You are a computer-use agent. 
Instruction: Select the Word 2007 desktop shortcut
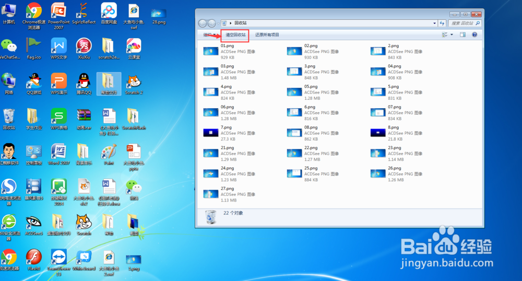click(59, 154)
